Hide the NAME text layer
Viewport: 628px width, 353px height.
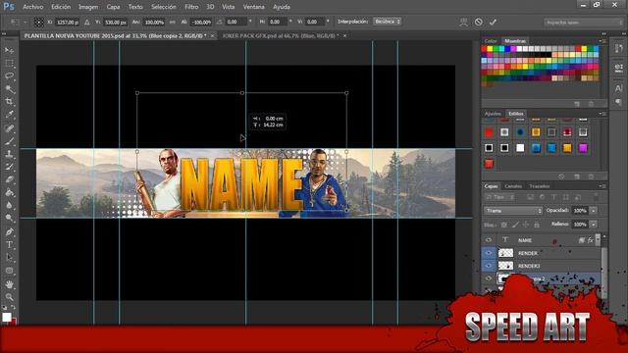[489, 240]
